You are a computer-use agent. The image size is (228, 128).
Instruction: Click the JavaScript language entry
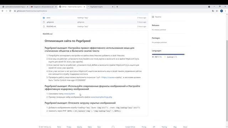point(171,57)
